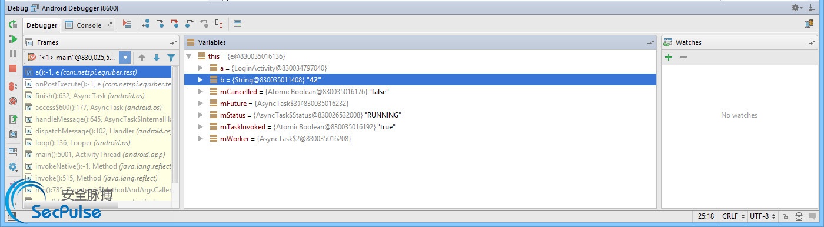Open the main thread dropdown

pos(125,58)
